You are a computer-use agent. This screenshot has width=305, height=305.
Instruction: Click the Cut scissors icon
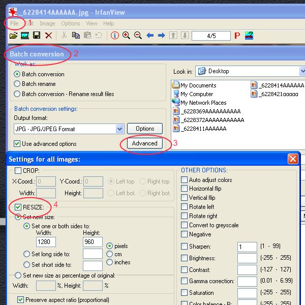point(64,36)
